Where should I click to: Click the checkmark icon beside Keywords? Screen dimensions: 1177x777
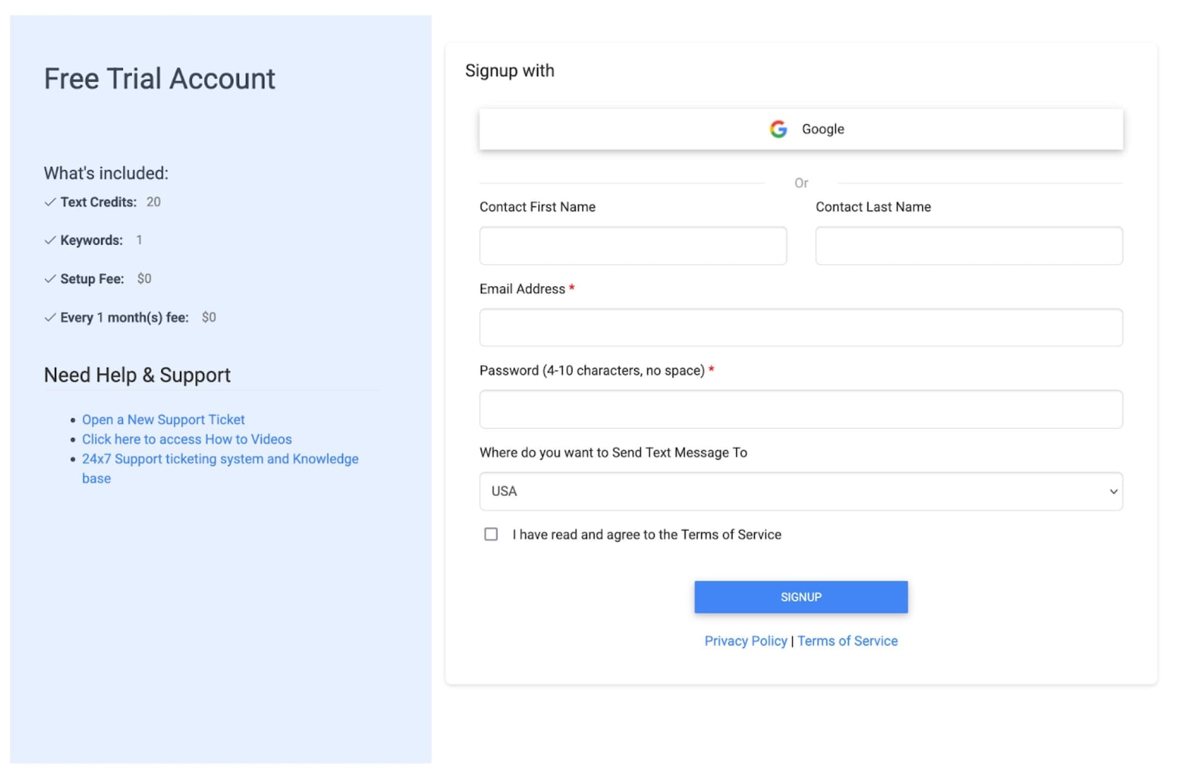(49, 240)
